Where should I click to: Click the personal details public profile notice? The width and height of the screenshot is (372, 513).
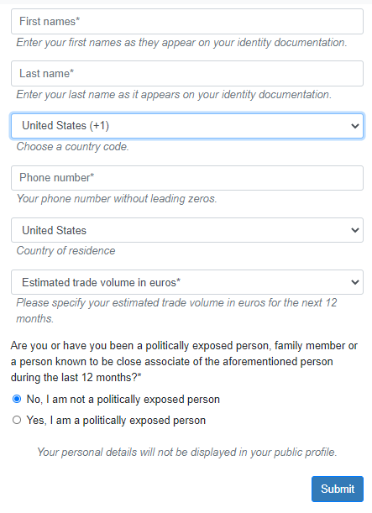click(x=187, y=453)
